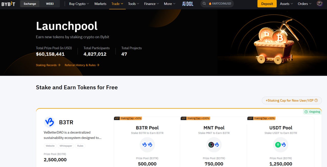
Task: Click the FARTCOINUSD search field
Action: [217, 4]
